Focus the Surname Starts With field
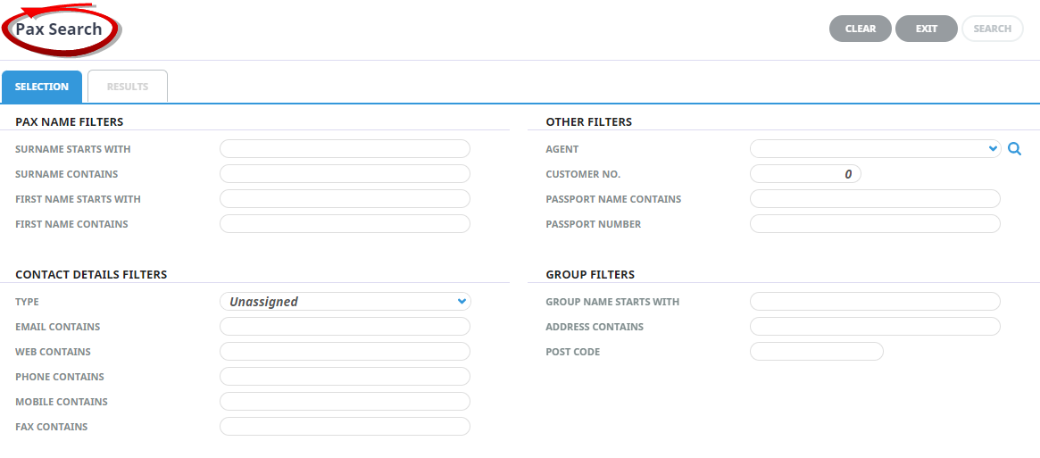This screenshot has height=458, width=1040. [345, 149]
